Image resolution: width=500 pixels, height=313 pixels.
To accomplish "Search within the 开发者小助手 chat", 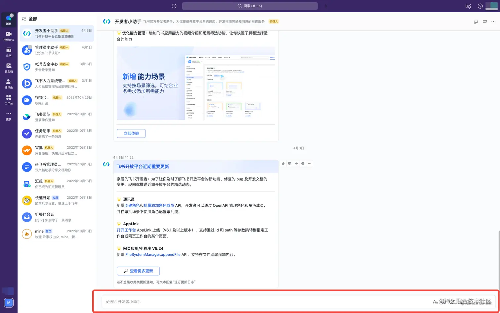I will point(476,22).
